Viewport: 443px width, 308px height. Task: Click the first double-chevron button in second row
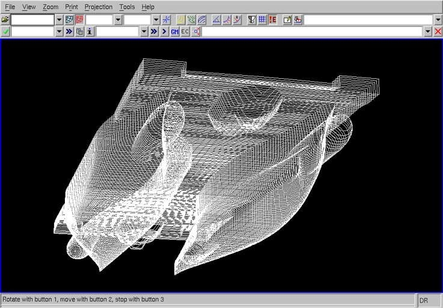[x=69, y=31]
